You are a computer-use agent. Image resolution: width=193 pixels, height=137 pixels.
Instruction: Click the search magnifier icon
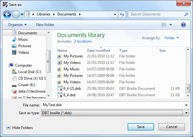click(x=186, y=14)
